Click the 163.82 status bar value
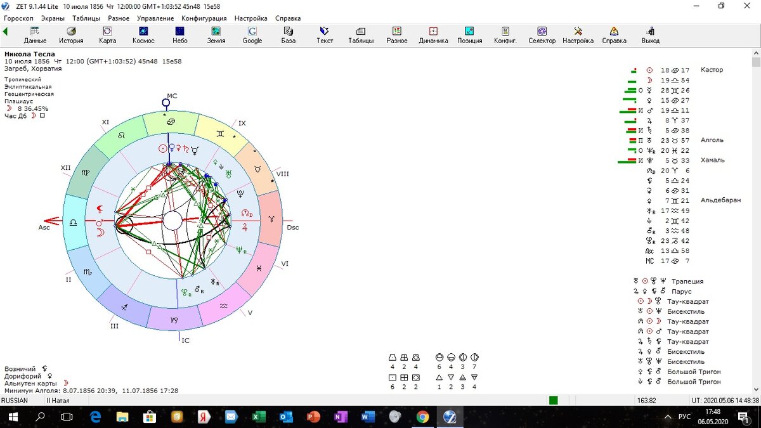Image resolution: width=761 pixels, height=428 pixels. [x=646, y=401]
